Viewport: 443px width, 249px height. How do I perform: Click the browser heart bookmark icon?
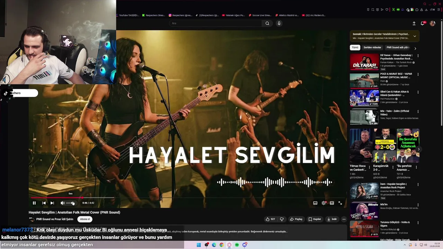387,10
